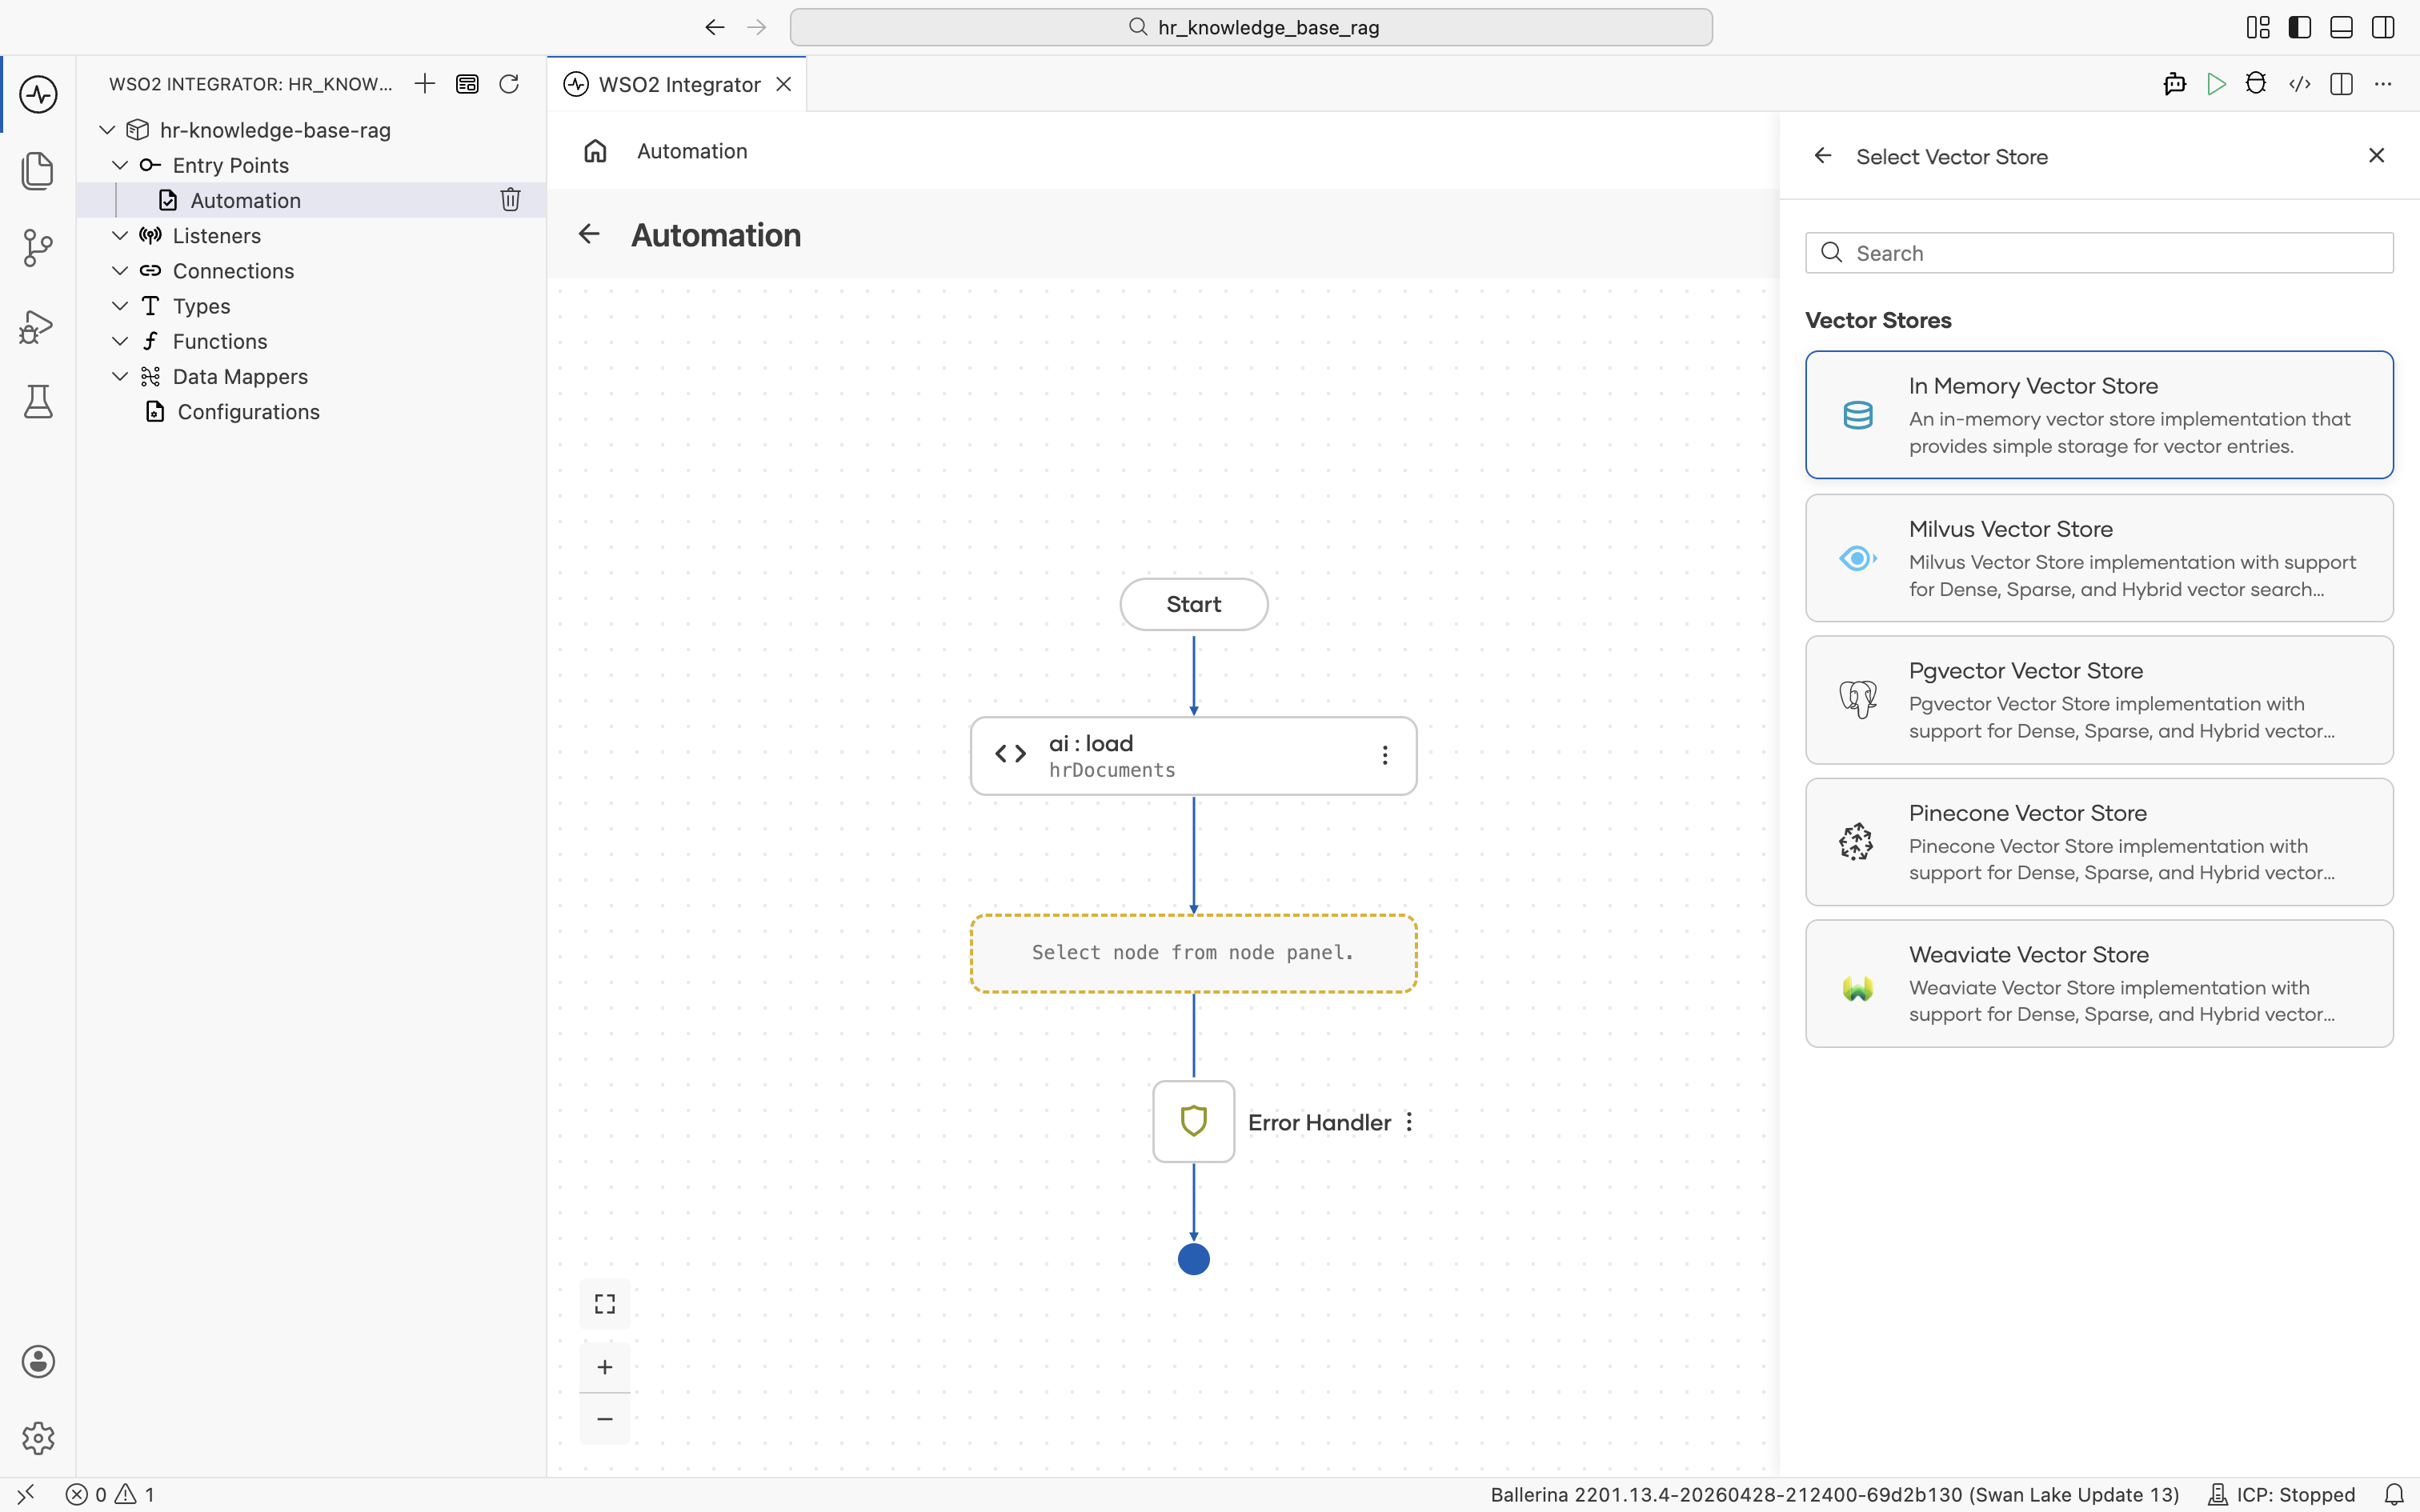Expand the Connections section

point(120,271)
